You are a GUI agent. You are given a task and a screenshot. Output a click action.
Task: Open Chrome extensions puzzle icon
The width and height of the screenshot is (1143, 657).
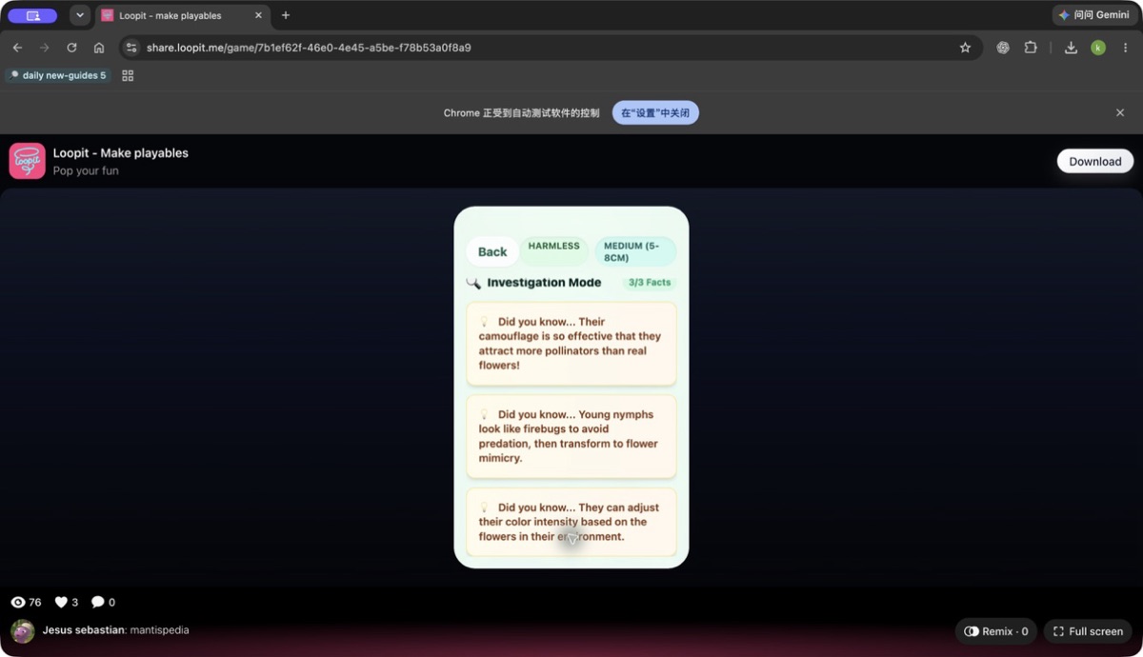[x=1031, y=48]
